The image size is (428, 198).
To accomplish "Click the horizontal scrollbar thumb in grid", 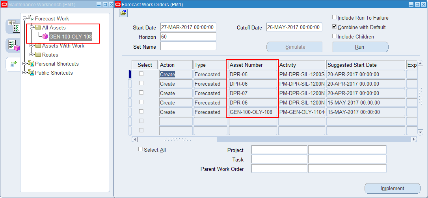I will 177,139.
